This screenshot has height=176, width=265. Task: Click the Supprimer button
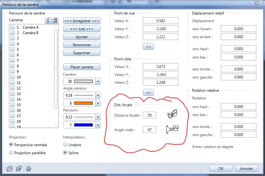pyautogui.click(x=82, y=53)
